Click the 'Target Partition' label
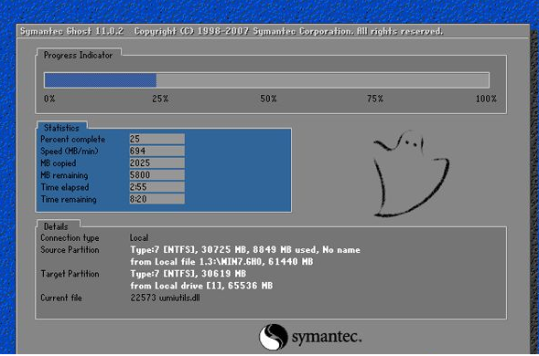 pyautogui.click(x=70, y=274)
